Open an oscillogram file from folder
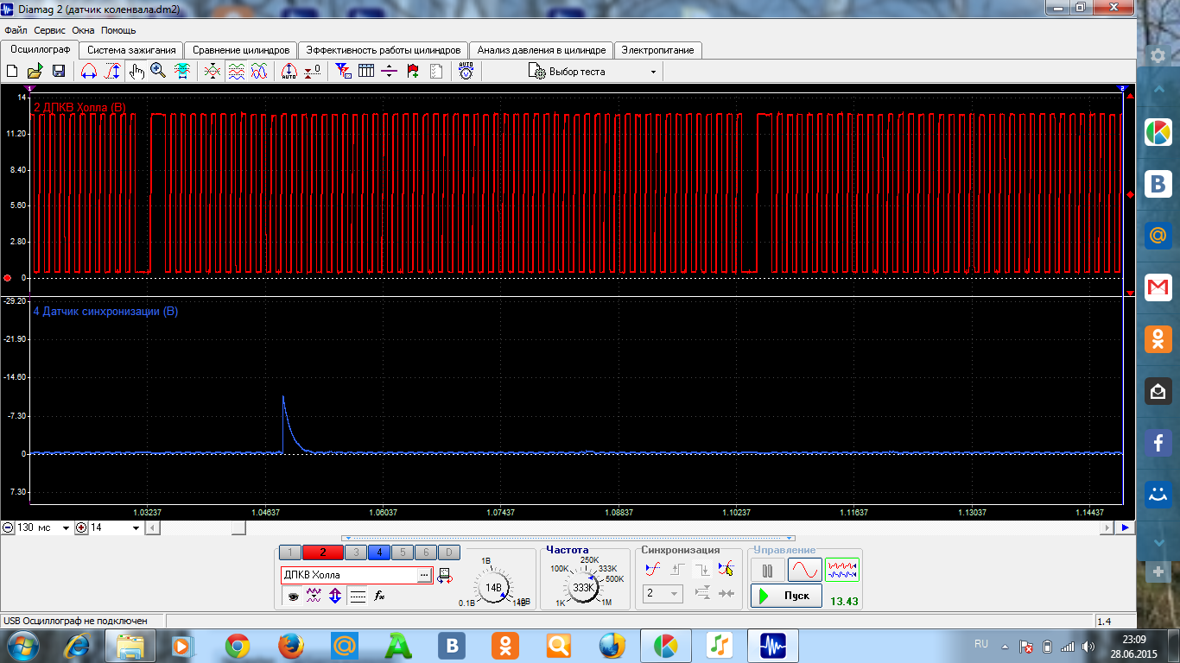1180x663 pixels. click(x=35, y=72)
